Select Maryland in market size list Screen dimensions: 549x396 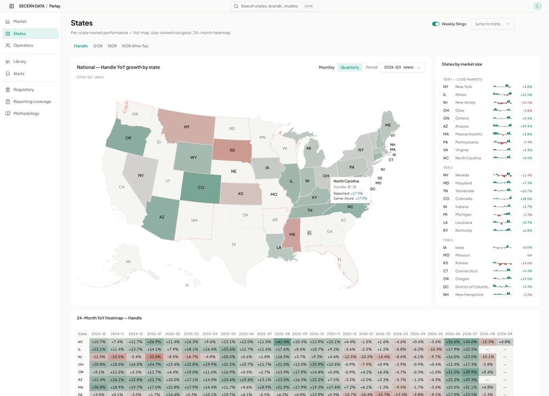click(x=488, y=183)
